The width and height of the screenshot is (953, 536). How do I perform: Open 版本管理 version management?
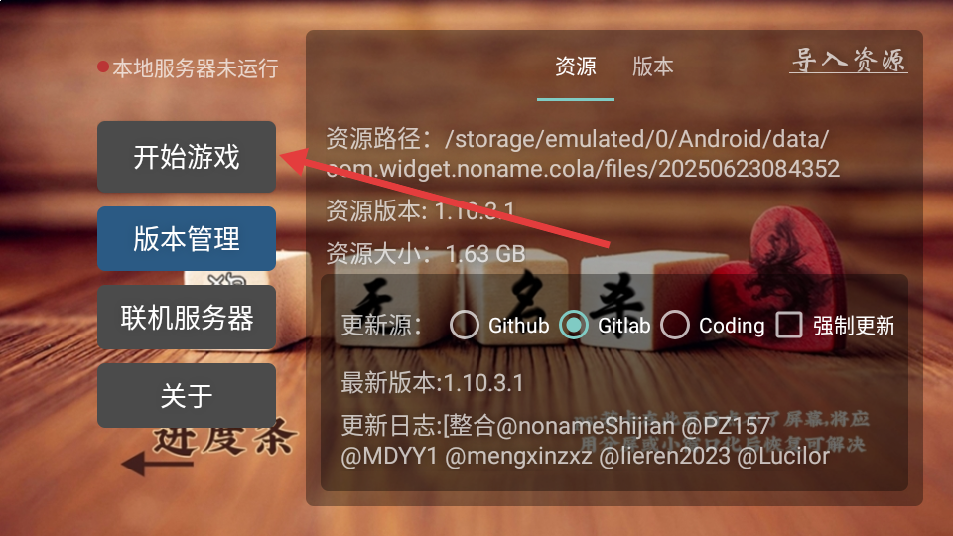pyautogui.click(x=187, y=238)
